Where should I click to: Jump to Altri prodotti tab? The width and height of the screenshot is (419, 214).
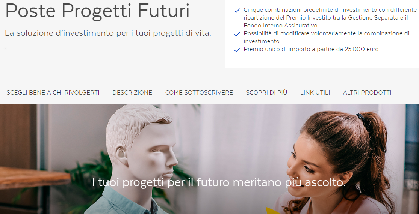(x=367, y=93)
